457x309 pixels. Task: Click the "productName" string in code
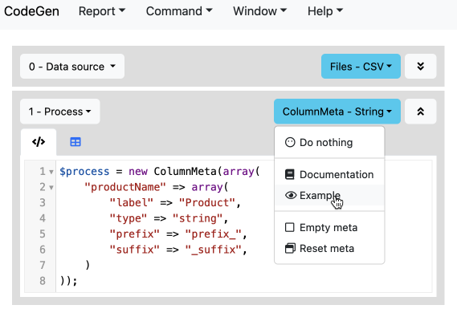point(125,187)
